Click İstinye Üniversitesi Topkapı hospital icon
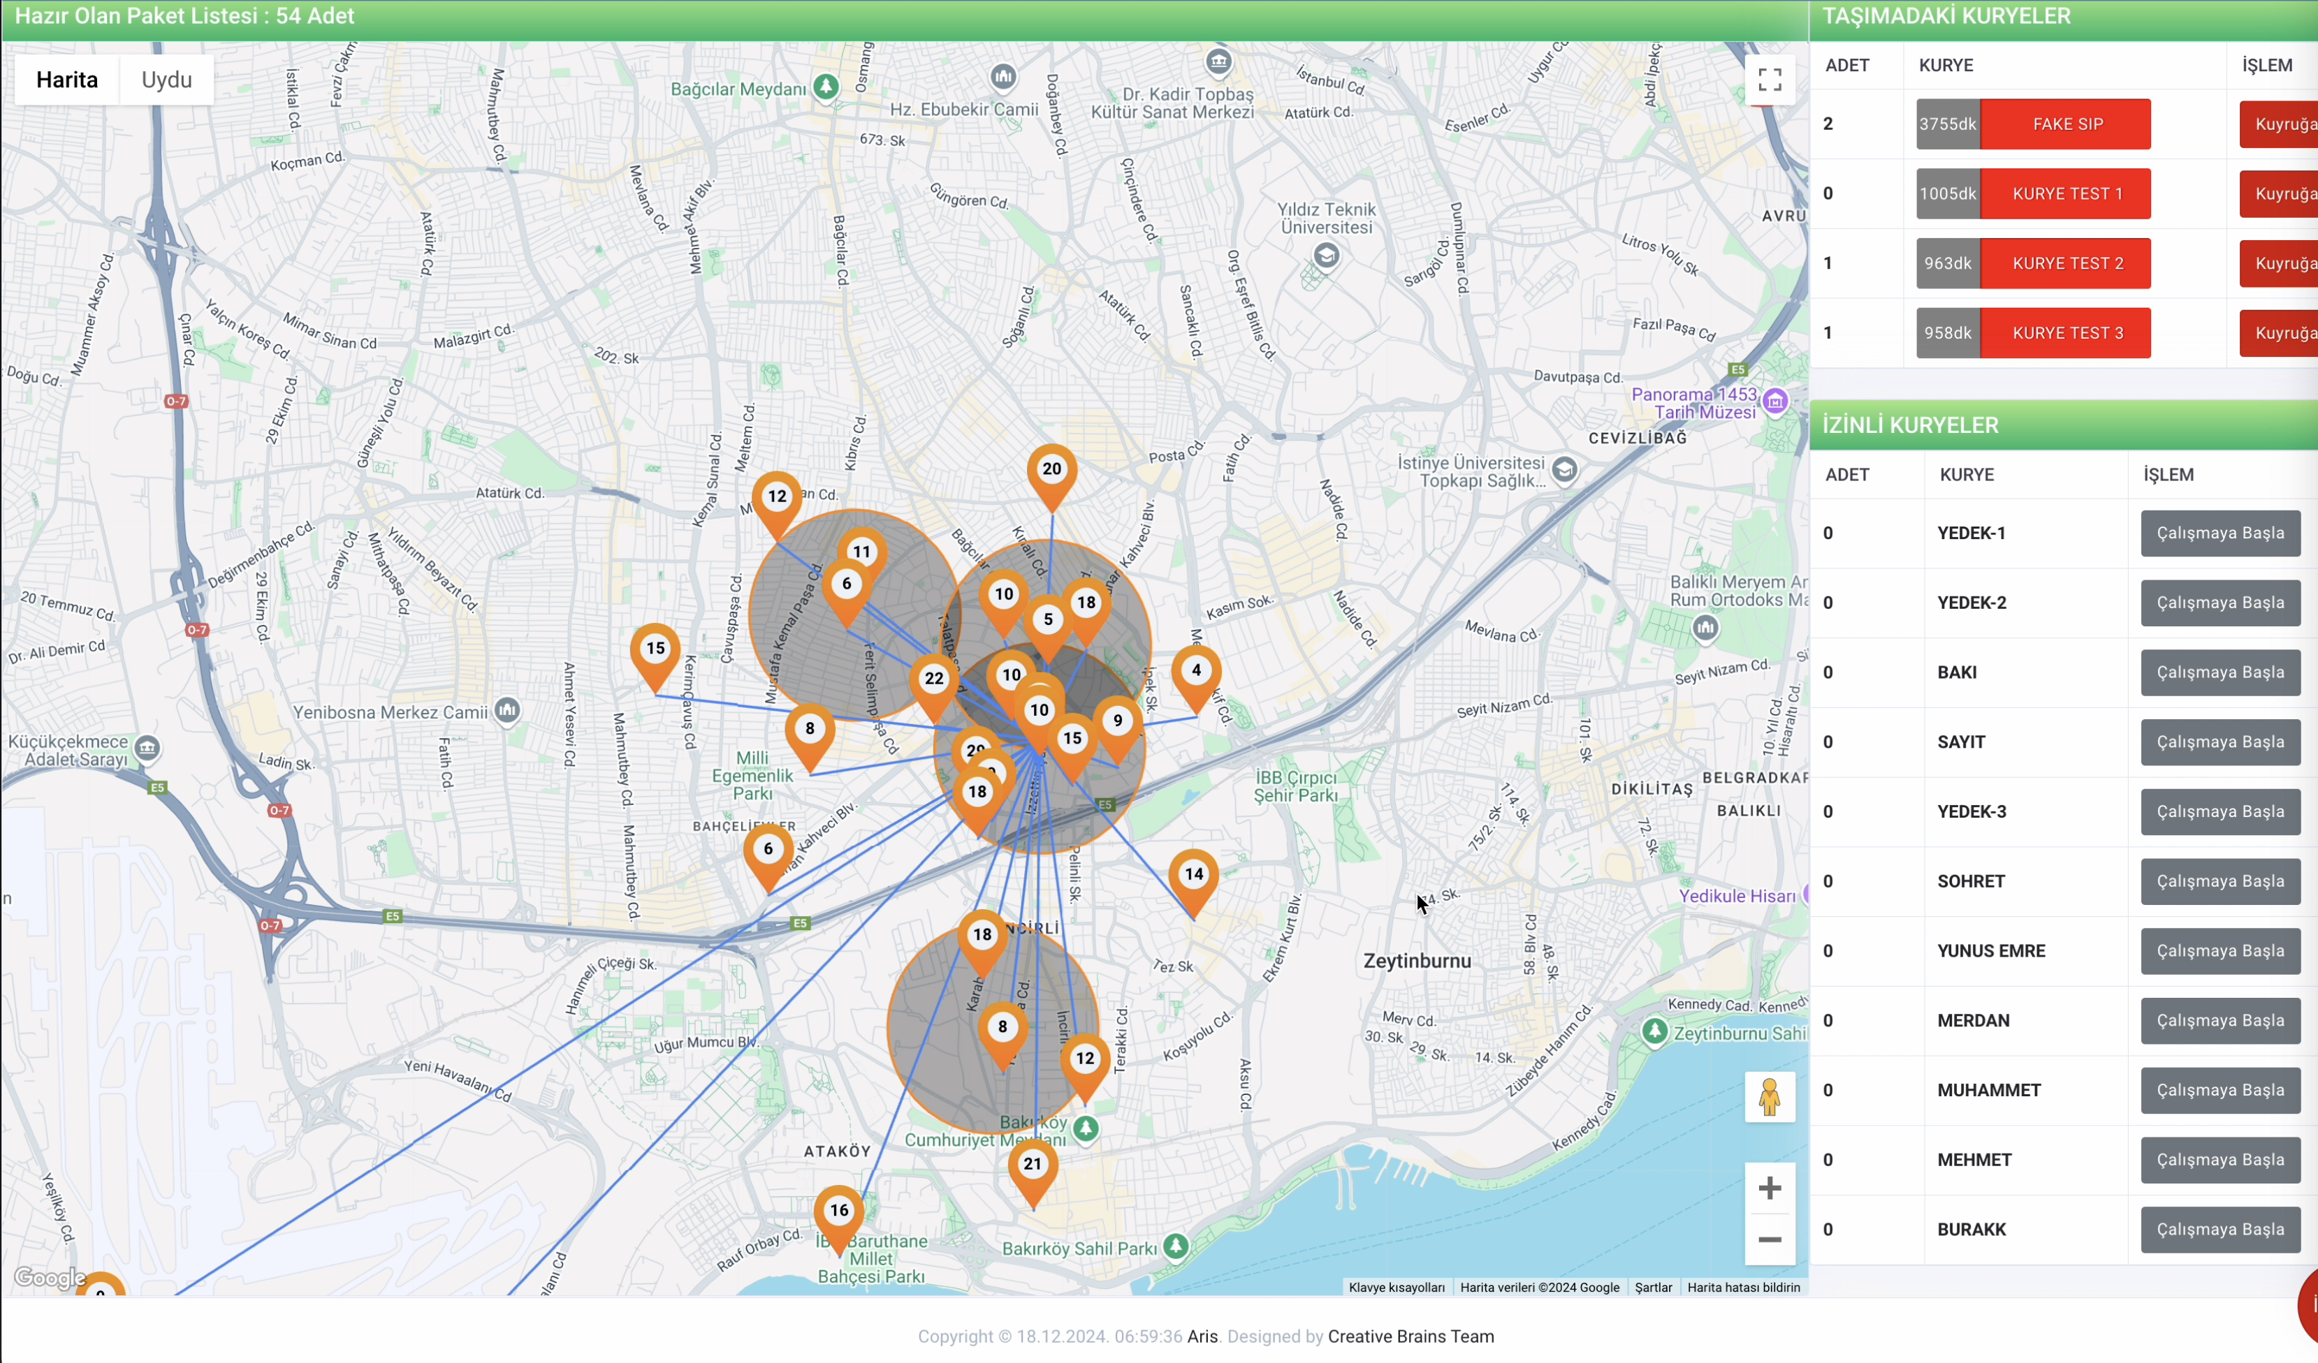2318x1363 pixels. click(x=1563, y=471)
